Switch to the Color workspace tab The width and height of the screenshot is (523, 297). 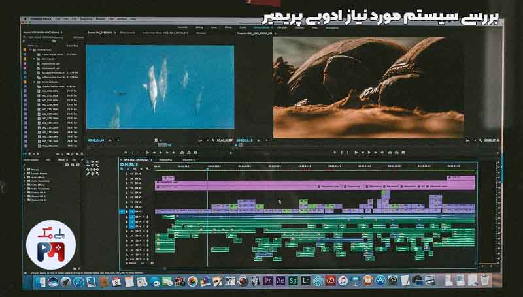(x=214, y=27)
